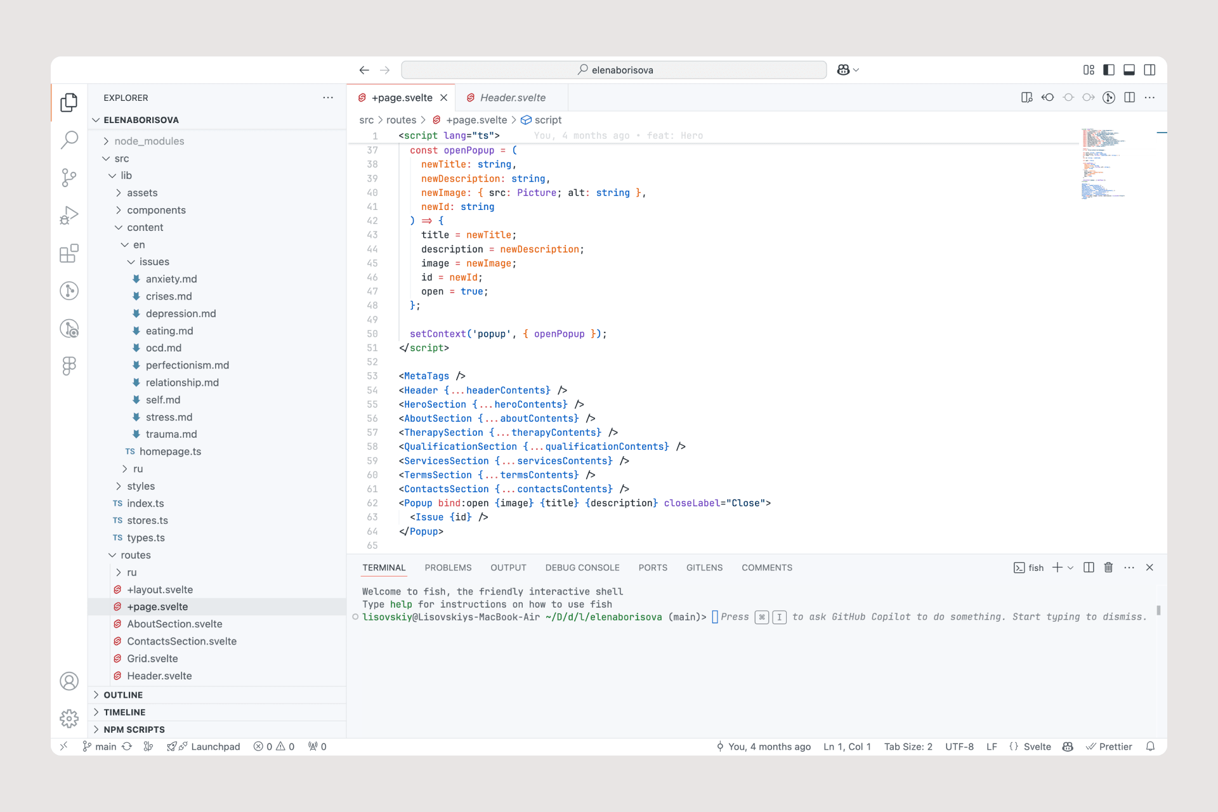
Task: Open the Copilot menu in title bar
Action: (848, 70)
